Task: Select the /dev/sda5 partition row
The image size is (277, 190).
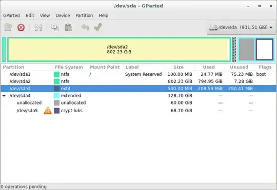Action: pos(138,111)
